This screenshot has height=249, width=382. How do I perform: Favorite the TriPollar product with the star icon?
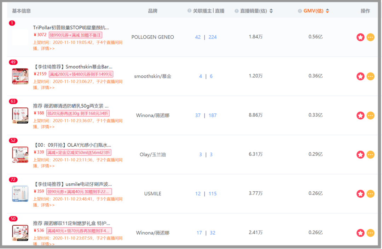coord(360,37)
